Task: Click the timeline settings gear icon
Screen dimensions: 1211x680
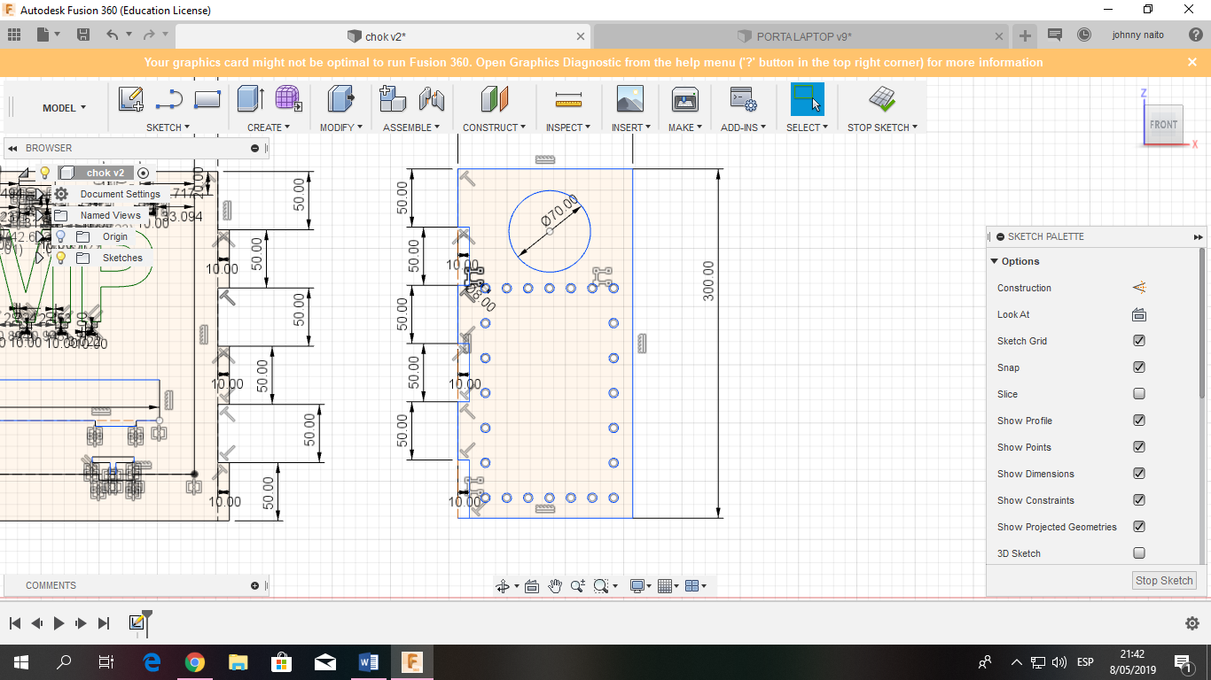Action: coord(1192,623)
